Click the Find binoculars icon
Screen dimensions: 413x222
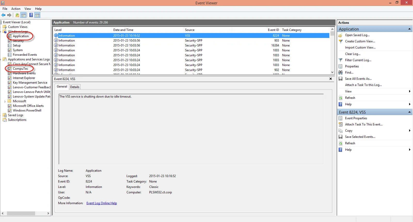point(340,73)
